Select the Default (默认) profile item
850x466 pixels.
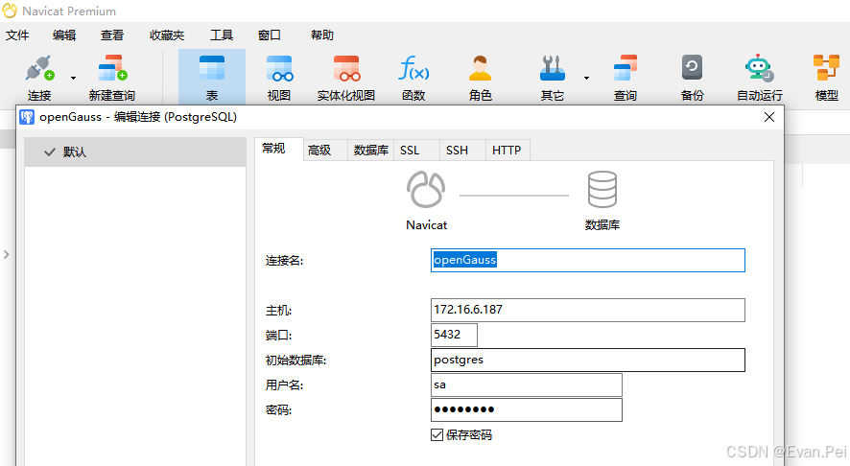(x=135, y=151)
